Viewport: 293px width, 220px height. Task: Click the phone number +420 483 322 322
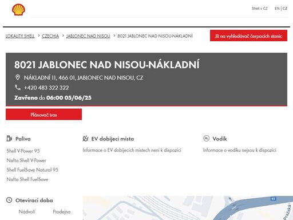[x=46, y=88]
